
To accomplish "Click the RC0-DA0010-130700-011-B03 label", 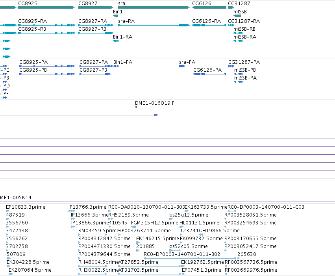I will 146,207.
